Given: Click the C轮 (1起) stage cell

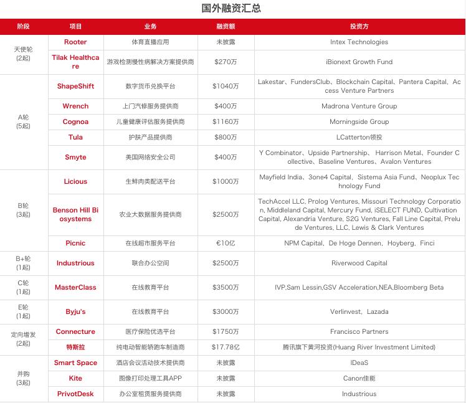Looking at the screenshot, I should (23, 288).
